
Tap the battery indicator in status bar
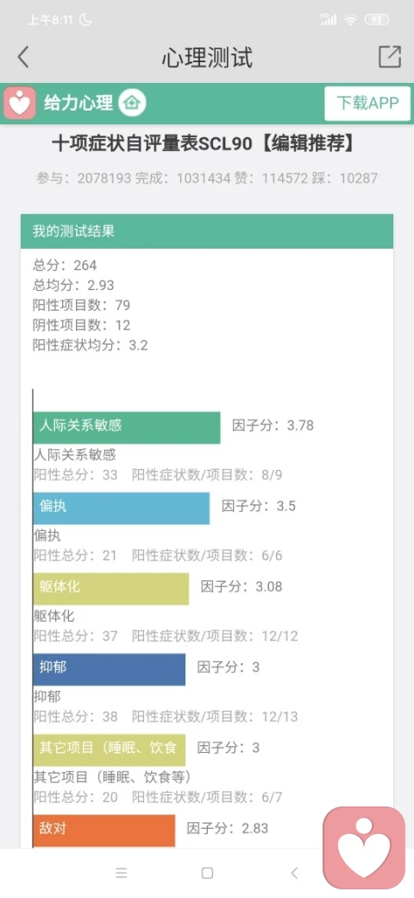click(377, 20)
